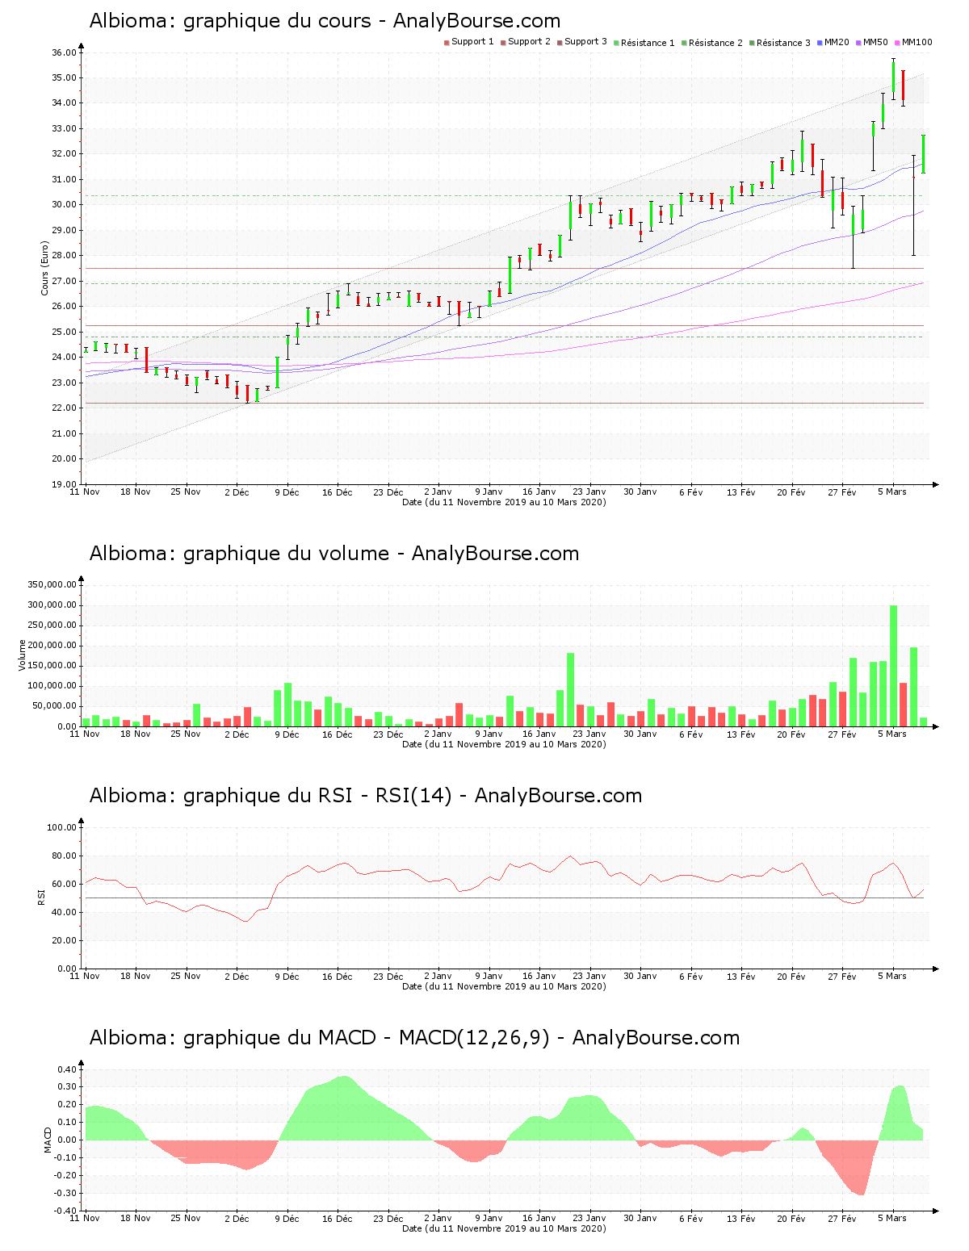The width and height of the screenshot is (969, 1251).
Task: Click the tallest green candle at 5 Mars
Action: 893,79
